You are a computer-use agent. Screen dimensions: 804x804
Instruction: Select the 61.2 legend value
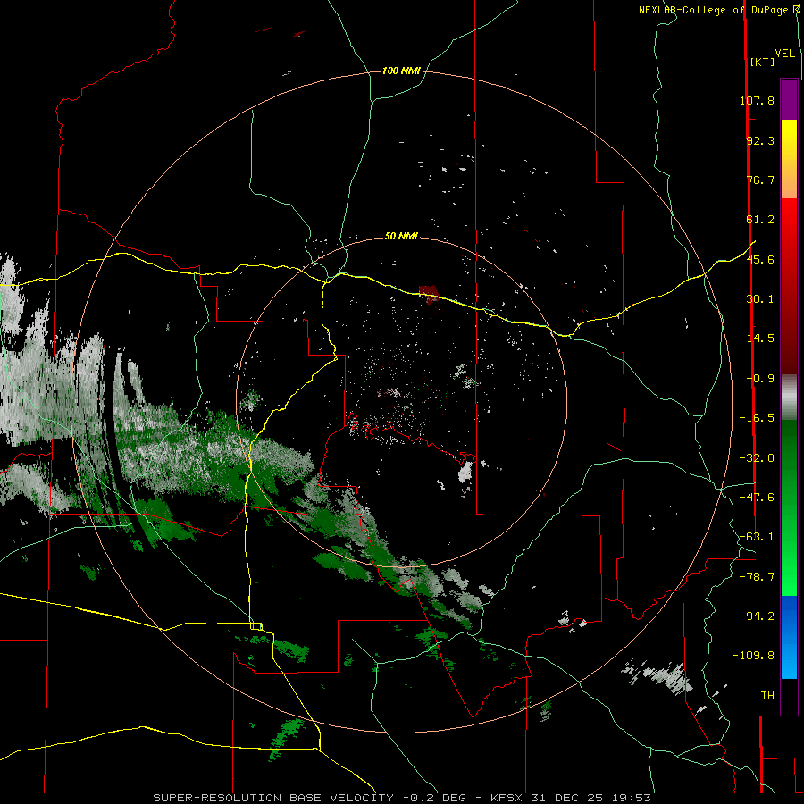click(760, 220)
